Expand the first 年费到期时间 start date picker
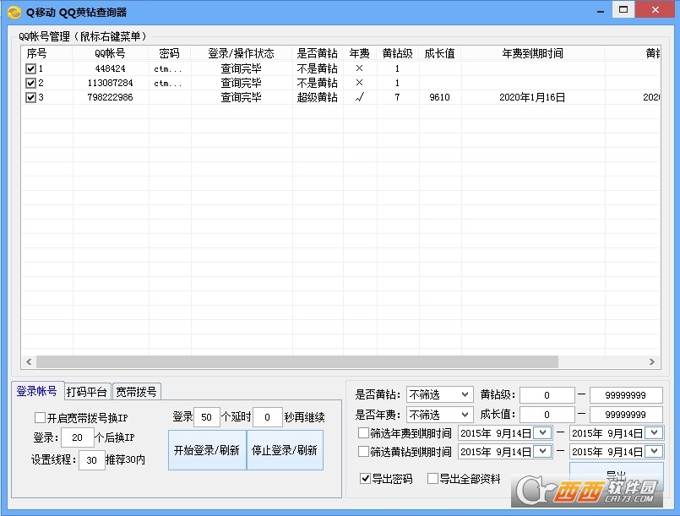680x516 pixels. [541, 433]
